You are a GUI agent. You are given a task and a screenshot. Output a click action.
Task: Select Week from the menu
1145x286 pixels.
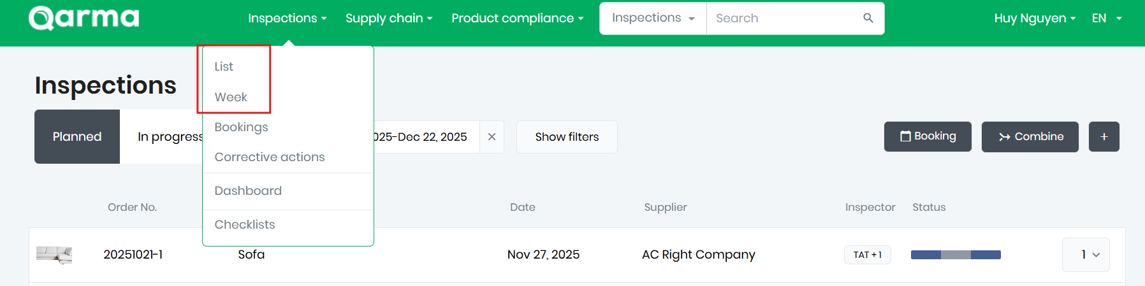point(231,97)
